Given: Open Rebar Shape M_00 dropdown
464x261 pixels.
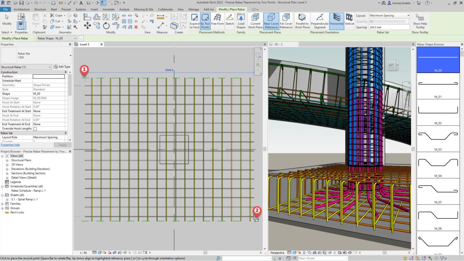Looking at the screenshot, I should click(x=57, y=38).
